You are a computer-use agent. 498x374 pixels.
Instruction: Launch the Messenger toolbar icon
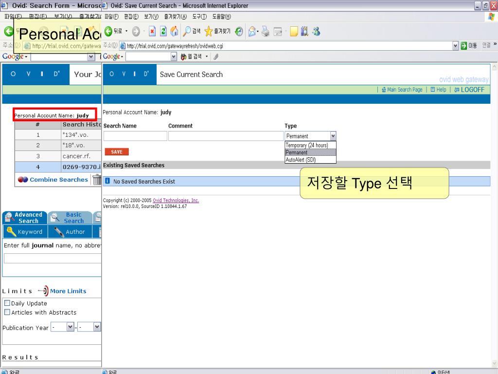(x=316, y=31)
